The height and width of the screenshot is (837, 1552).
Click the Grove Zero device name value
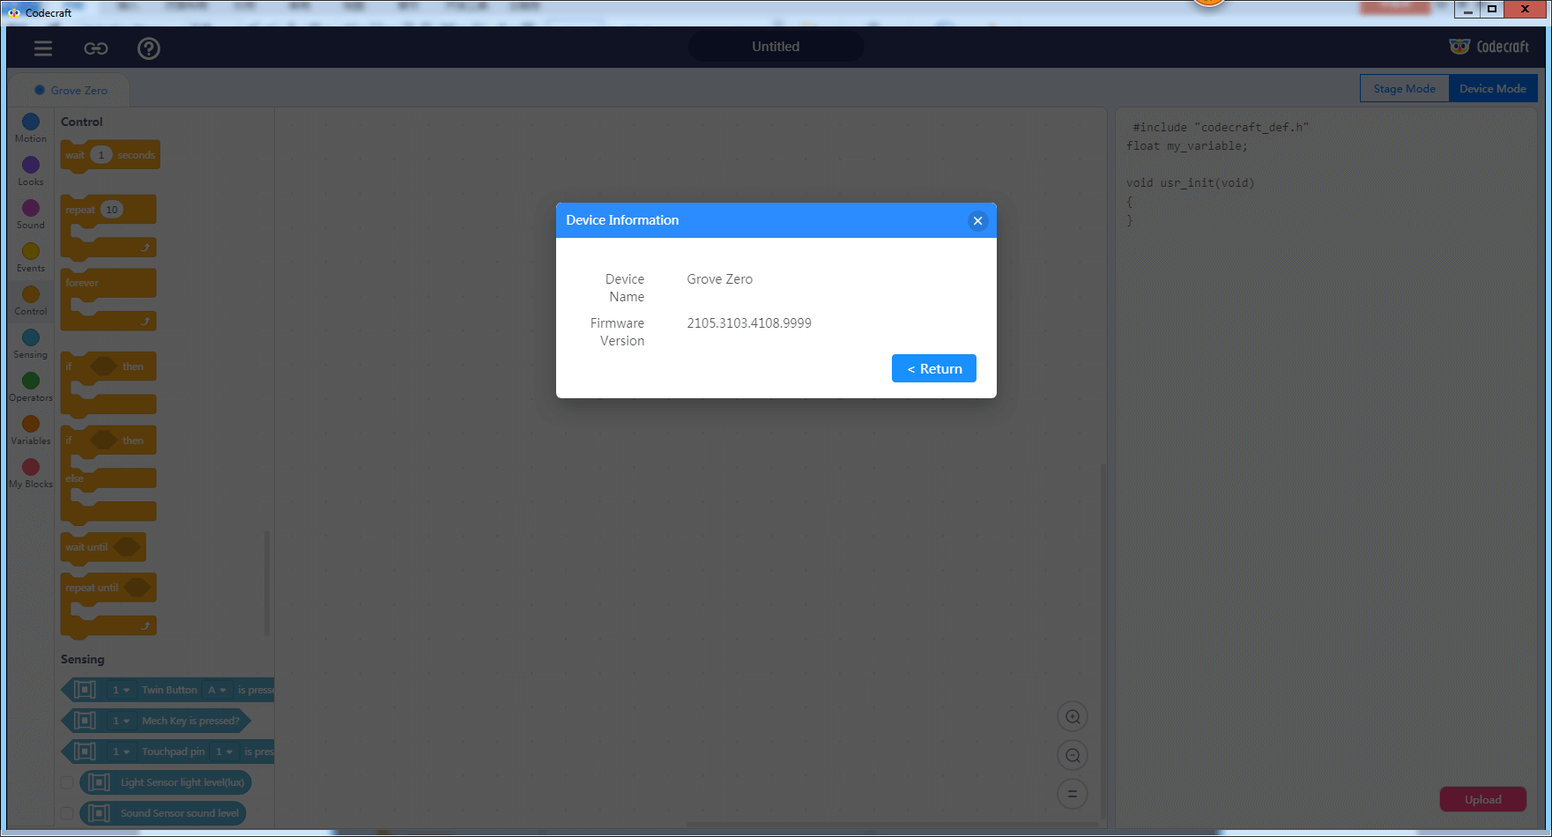[x=720, y=279]
